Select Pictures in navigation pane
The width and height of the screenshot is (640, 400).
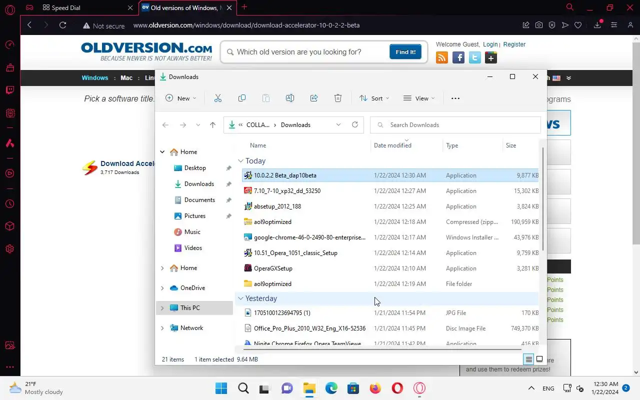pos(195,216)
